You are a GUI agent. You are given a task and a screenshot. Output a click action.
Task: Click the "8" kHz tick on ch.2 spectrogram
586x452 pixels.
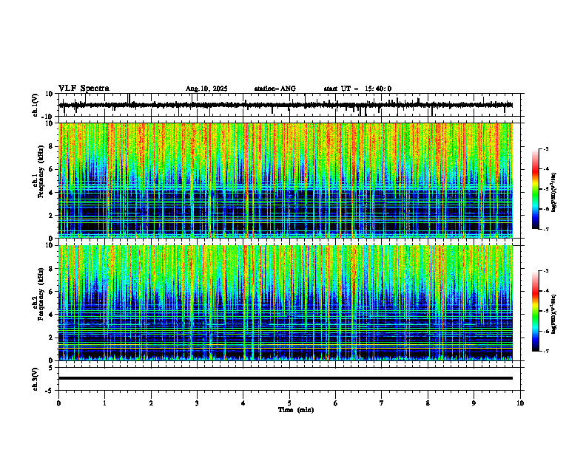pos(51,269)
